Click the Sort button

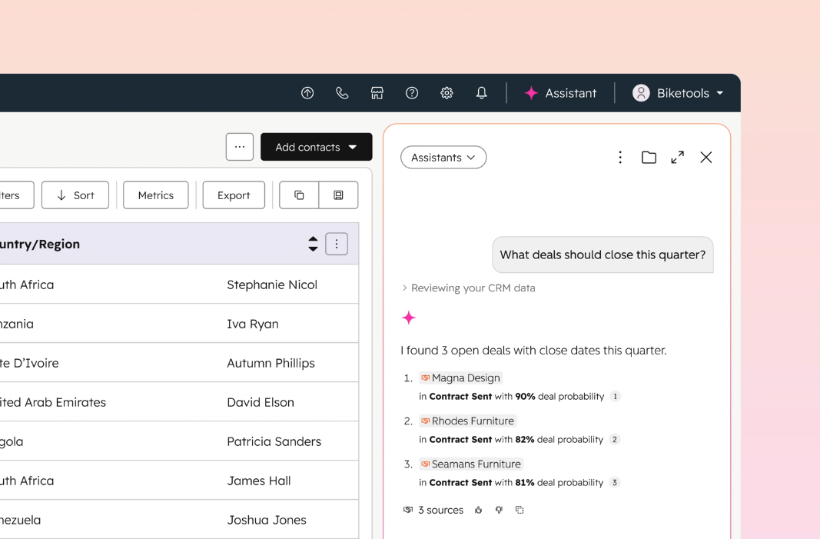[75, 195]
